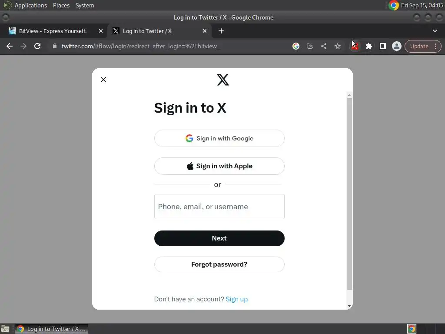445x334 pixels.
Task: Click the install/download page icon
Action: 309,46
